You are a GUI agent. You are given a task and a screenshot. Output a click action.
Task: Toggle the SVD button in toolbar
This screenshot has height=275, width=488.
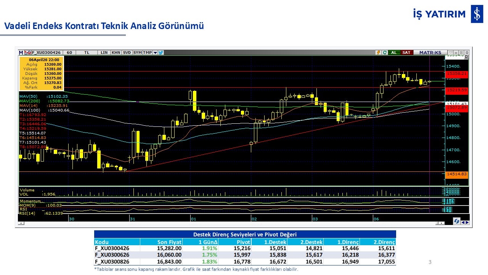[x=127, y=53]
